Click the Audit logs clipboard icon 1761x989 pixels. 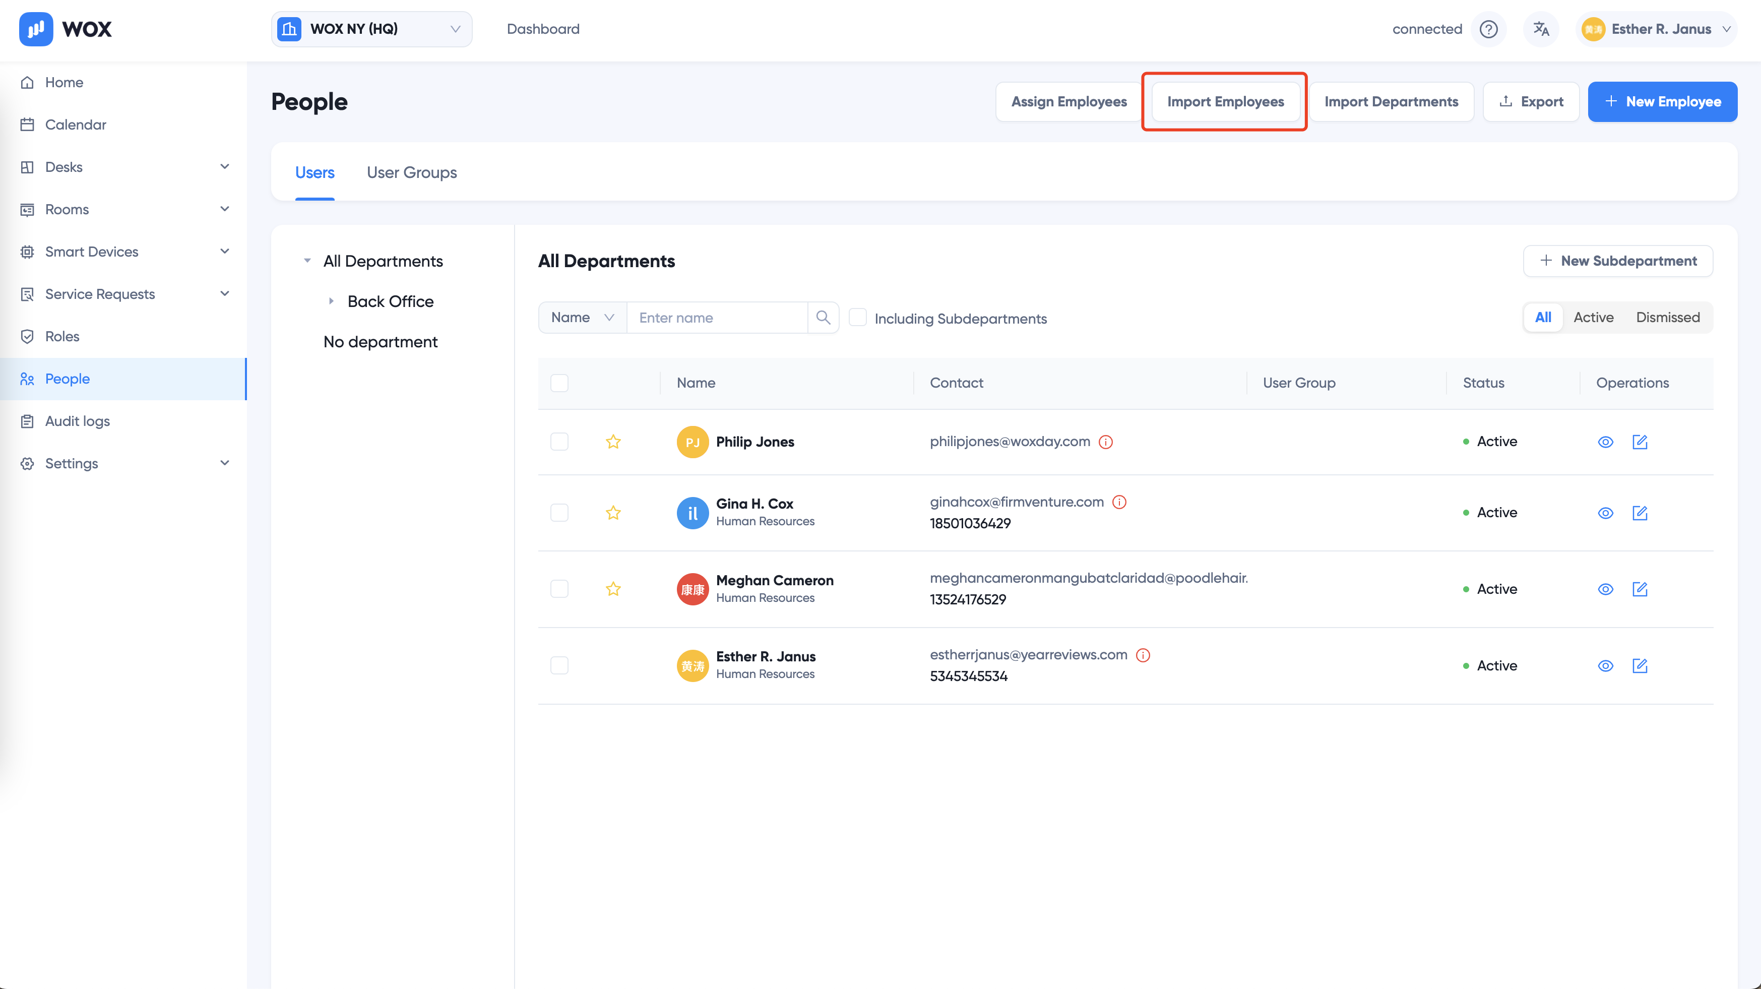(x=27, y=421)
